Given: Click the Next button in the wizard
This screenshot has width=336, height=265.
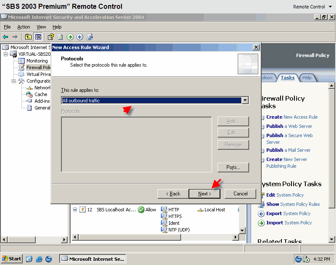Looking at the screenshot, I should pos(205,194).
